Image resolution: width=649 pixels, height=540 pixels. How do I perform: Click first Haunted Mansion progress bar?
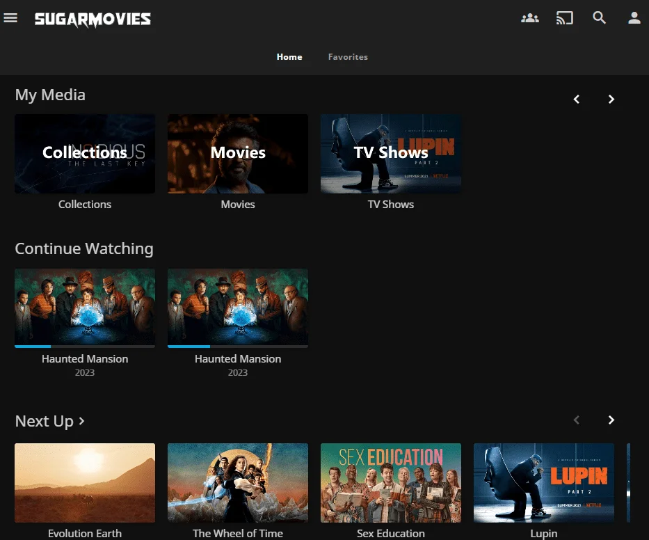pyautogui.click(x=85, y=346)
